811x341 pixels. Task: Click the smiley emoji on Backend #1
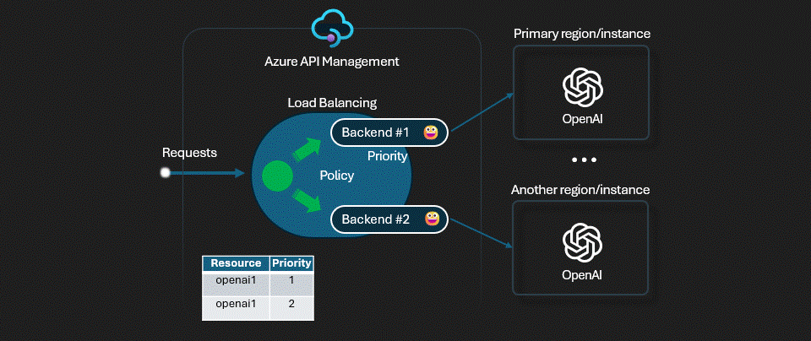431,133
